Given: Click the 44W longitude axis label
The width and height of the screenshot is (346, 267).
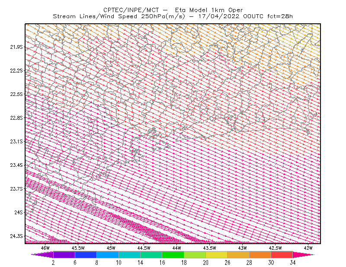Looking at the screenshot, I should pyautogui.click(x=177, y=248).
